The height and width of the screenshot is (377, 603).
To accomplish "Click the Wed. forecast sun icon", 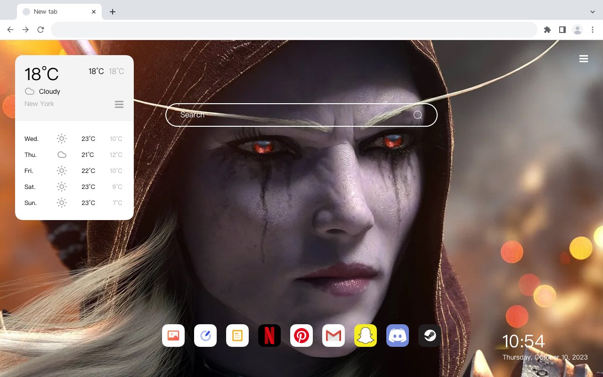I will pos(62,139).
